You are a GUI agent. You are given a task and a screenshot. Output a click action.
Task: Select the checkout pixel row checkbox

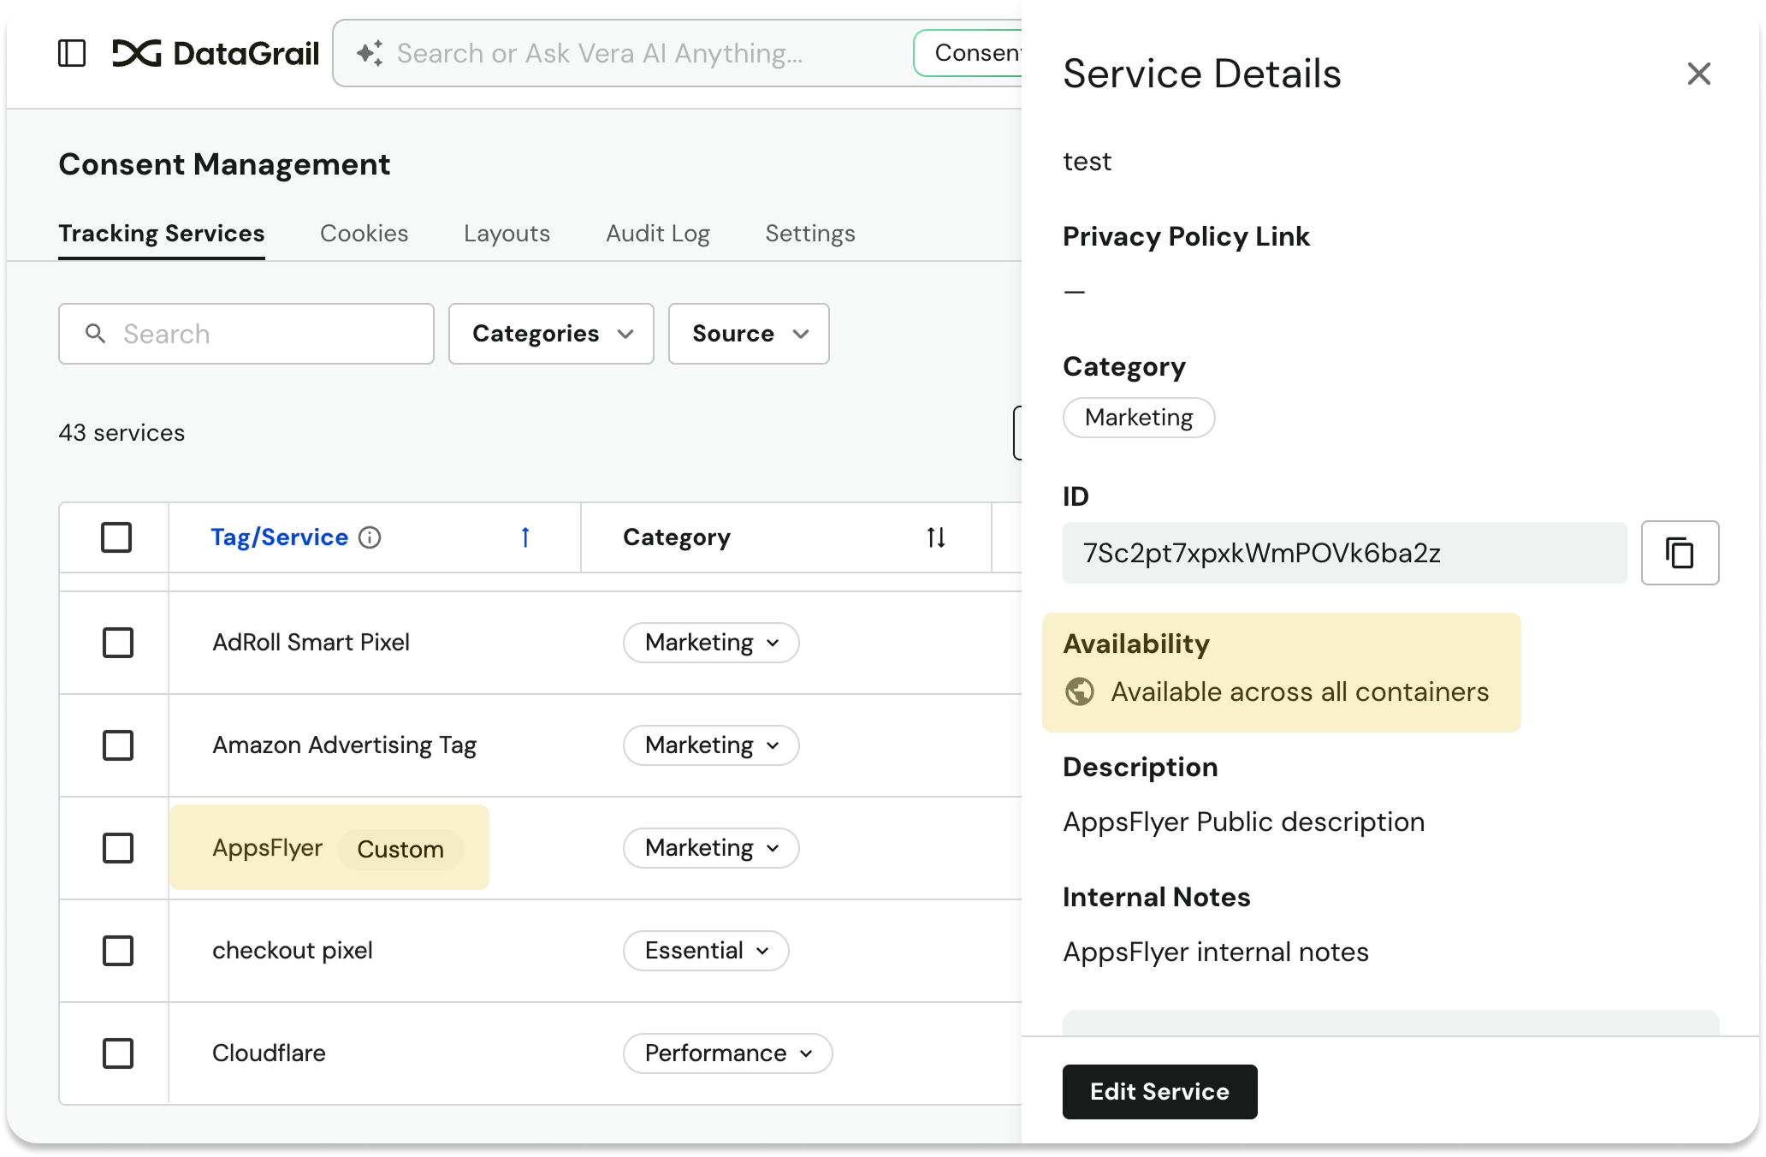pos(118,951)
